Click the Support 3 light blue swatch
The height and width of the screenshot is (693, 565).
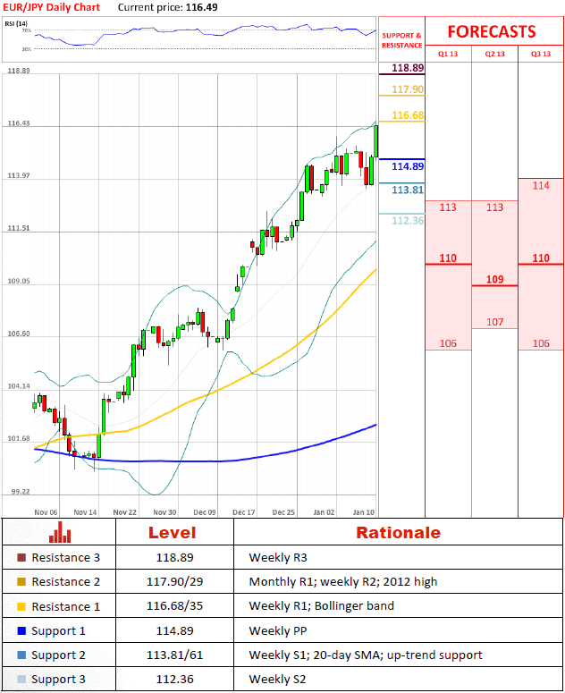point(21,680)
